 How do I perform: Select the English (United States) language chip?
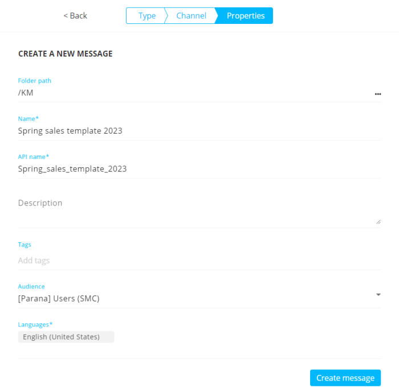(66, 337)
